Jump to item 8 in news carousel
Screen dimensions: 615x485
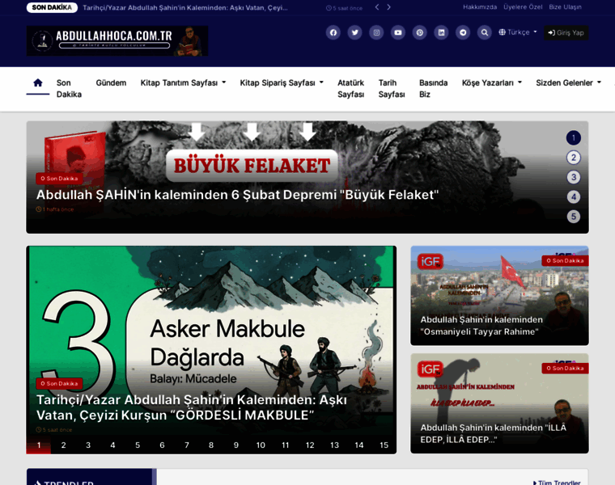(x=211, y=445)
